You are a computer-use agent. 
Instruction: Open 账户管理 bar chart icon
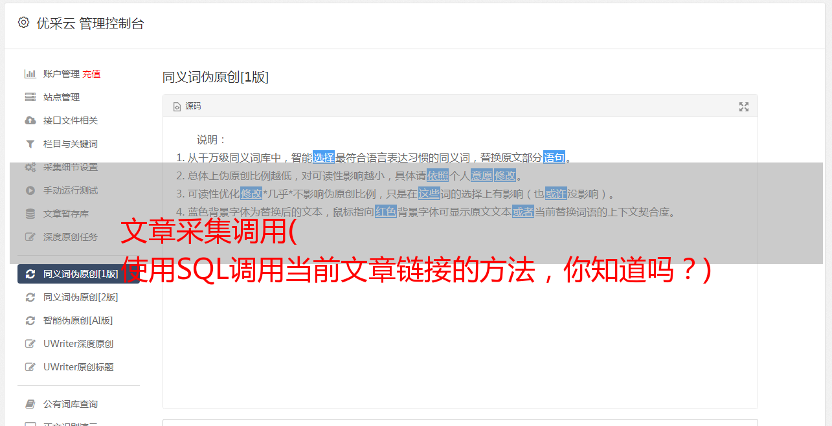tap(30, 74)
